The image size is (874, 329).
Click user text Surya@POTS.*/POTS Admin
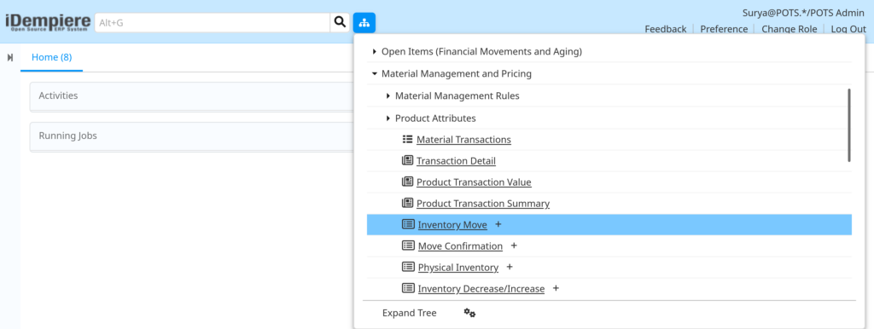pos(804,13)
